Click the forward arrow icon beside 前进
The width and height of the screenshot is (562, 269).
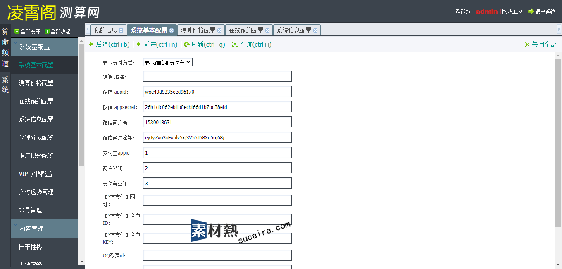[x=139, y=44]
